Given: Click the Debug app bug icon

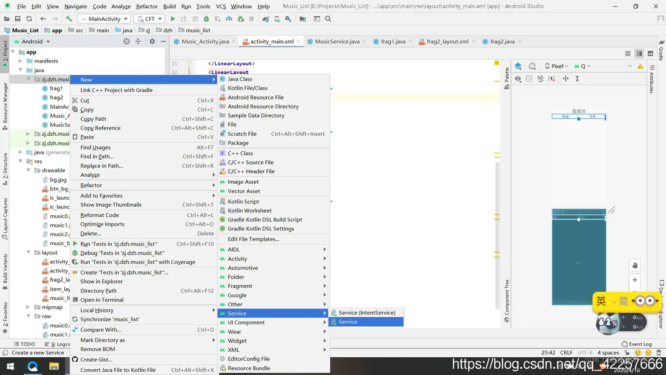Looking at the screenshot, I should [206, 19].
